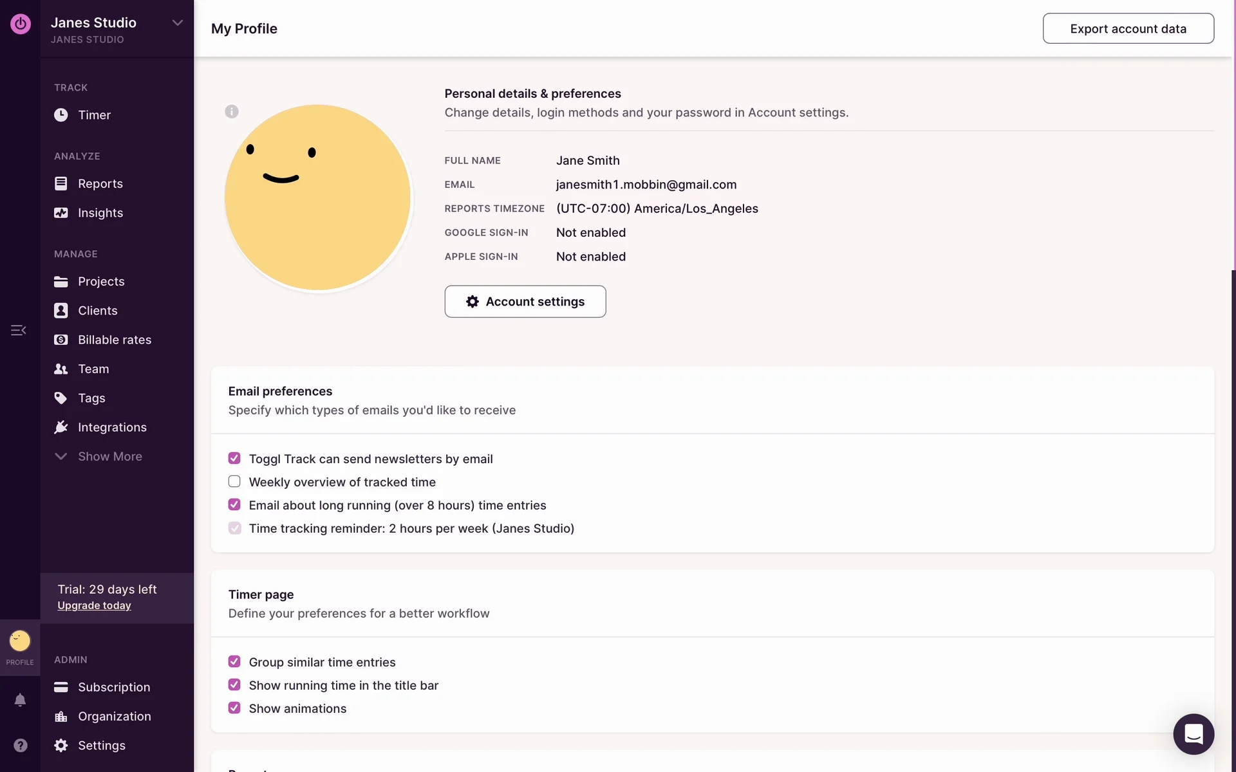Click the Account settings button
Screen dimensions: 1236x772
pos(525,302)
